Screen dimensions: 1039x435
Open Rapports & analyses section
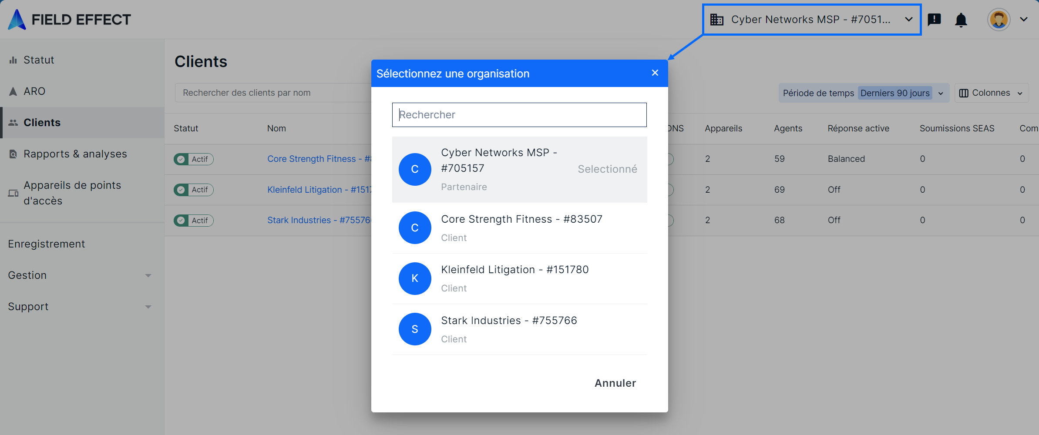tap(82, 154)
